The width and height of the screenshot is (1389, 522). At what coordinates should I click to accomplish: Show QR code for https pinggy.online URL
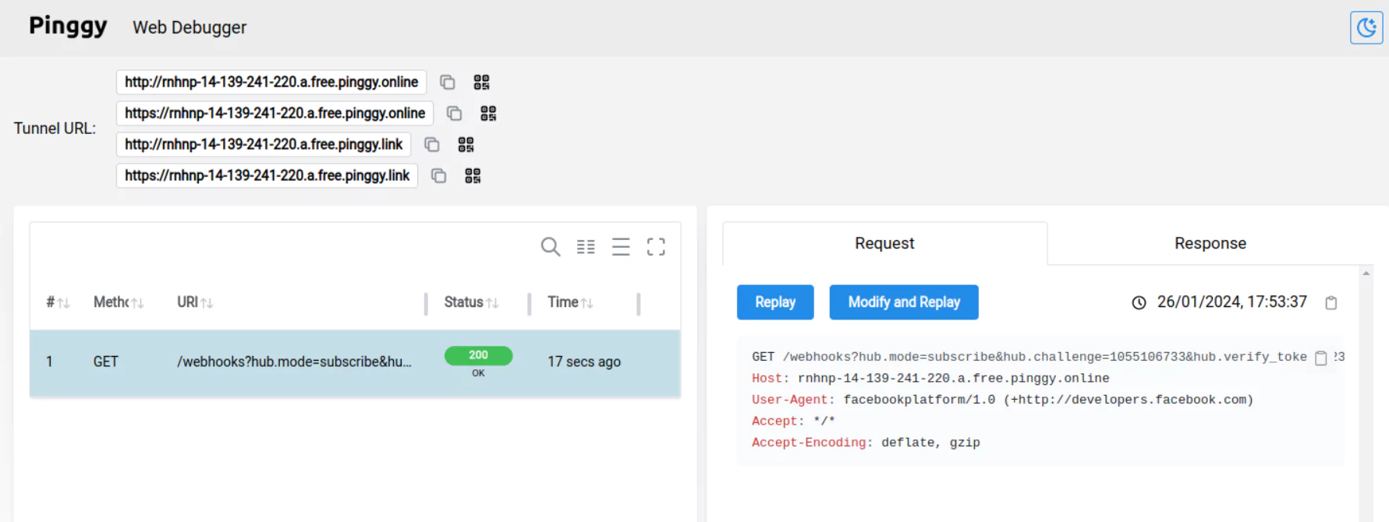tap(488, 113)
